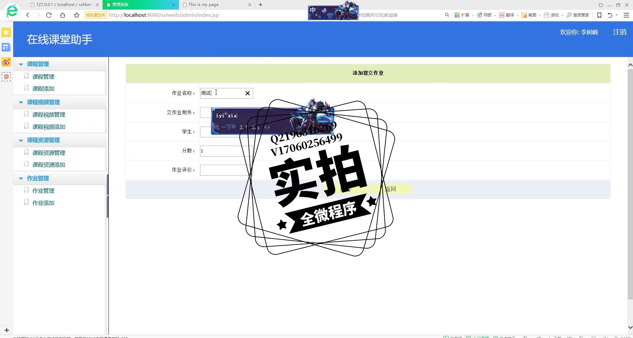The height and width of the screenshot is (338, 633).
Task: Clear the 作业名称 field with X
Action: coord(248,94)
